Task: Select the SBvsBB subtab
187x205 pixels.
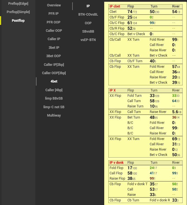Action: [88, 32]
